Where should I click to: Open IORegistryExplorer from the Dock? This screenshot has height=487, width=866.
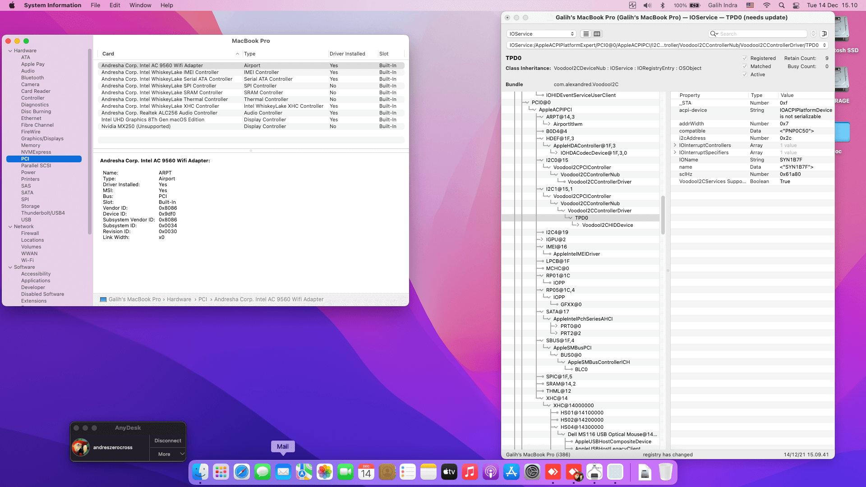594,472
